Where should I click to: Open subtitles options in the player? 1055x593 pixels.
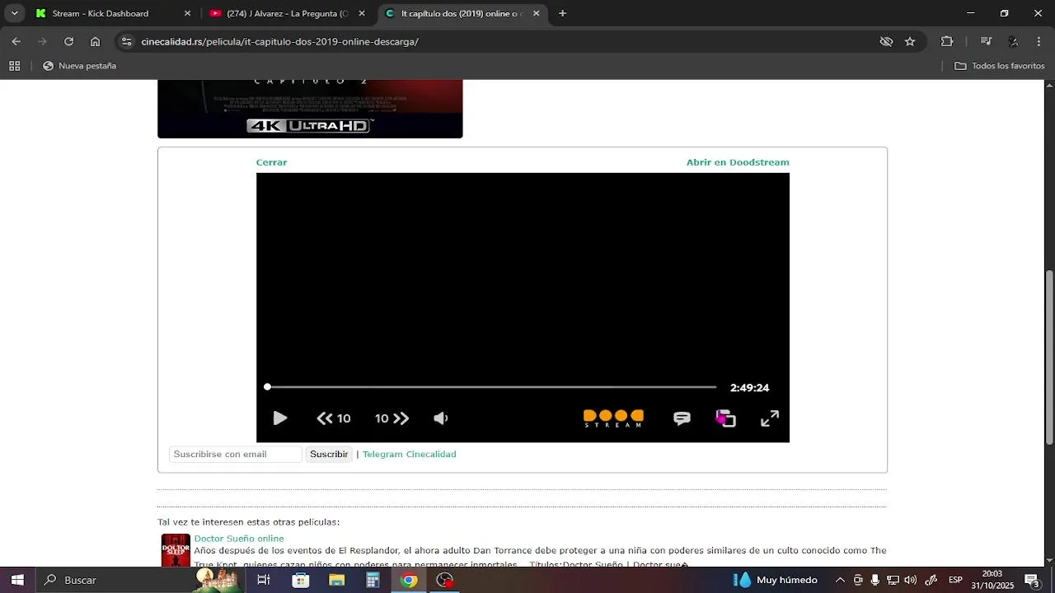[x=682, y=418]
